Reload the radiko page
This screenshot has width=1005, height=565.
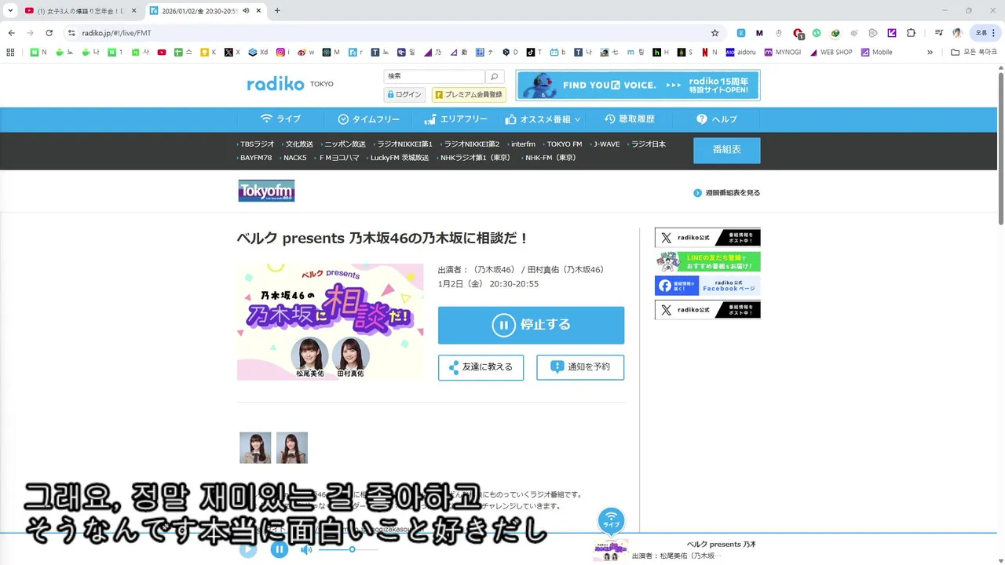pyautogui.click(x=49, y=33)
